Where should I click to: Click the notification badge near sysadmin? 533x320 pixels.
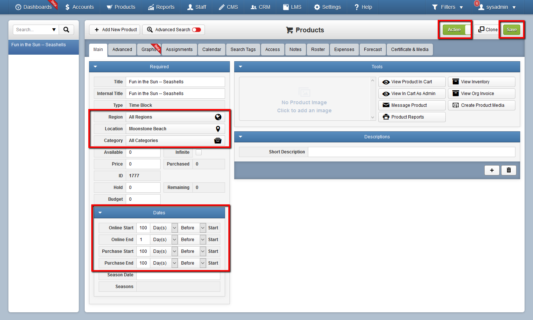click(x=477, y=3)
